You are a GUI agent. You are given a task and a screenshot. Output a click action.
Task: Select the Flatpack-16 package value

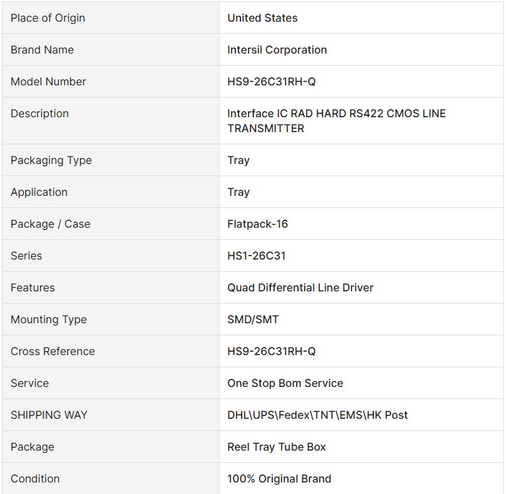click(x=257, y=224)
